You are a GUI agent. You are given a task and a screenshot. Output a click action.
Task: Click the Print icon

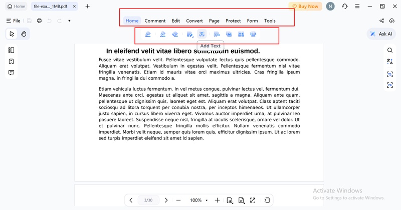coord(39,21)
